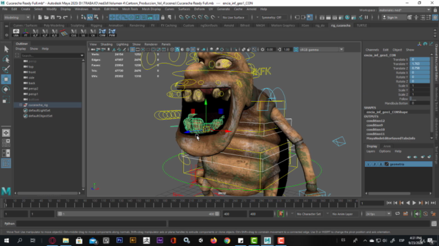Screen dimensions: 439x246
Task: Click the spreadsheet-style shelf icon
Action: (x=64, y=33)
